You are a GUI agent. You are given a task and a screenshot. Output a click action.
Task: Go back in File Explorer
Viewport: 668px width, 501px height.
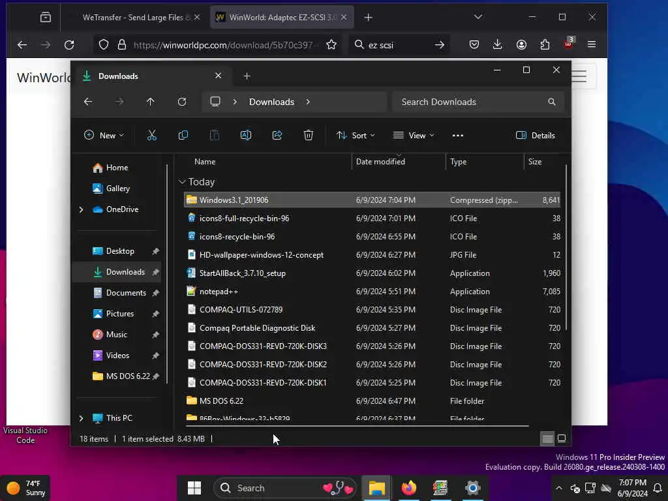pos(88,102)
